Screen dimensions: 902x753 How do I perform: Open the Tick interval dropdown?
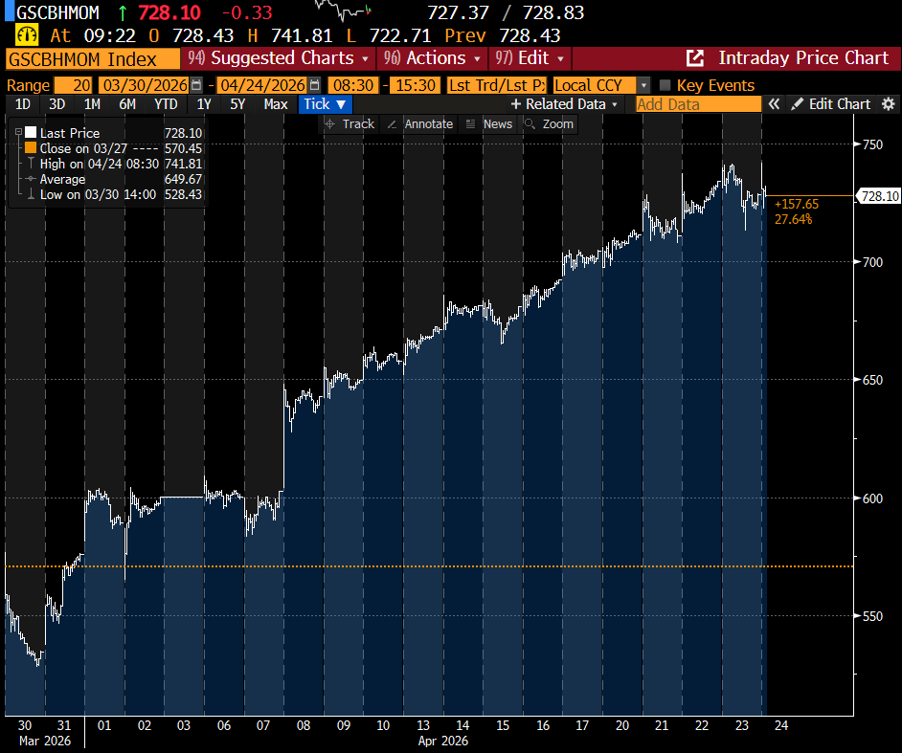[326, 103]
